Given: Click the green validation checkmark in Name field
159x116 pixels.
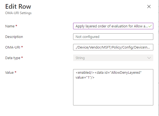Looking at the screenshot, I should [150, 26].
